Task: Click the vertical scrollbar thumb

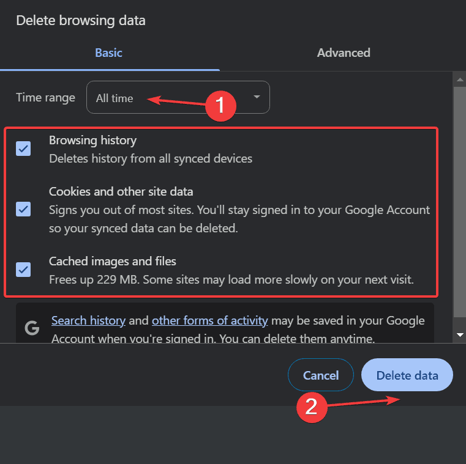Action: (460, 202)
